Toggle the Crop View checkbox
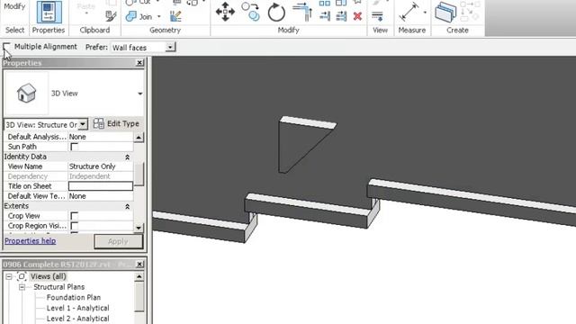The height and width of the screenshot is (324, 576). tap(74, 216)
